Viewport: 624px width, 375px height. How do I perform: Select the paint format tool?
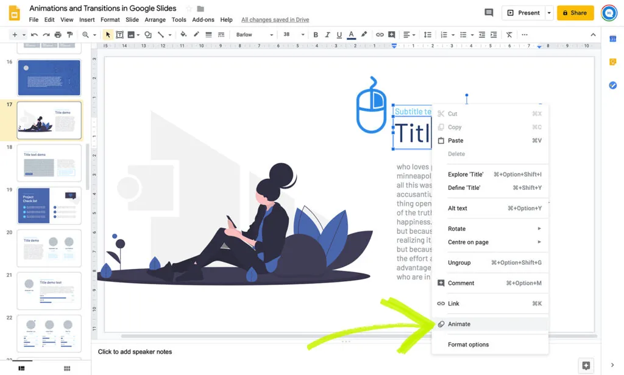point(70,35)
